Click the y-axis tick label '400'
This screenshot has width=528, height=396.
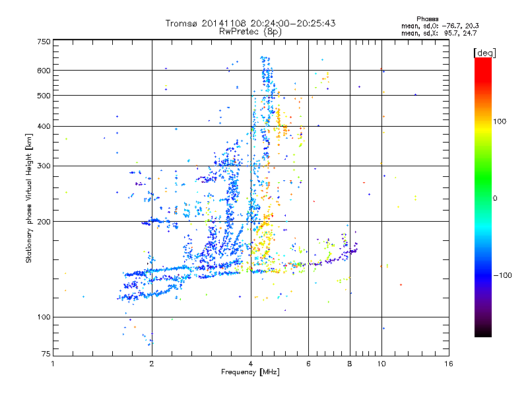44,127
